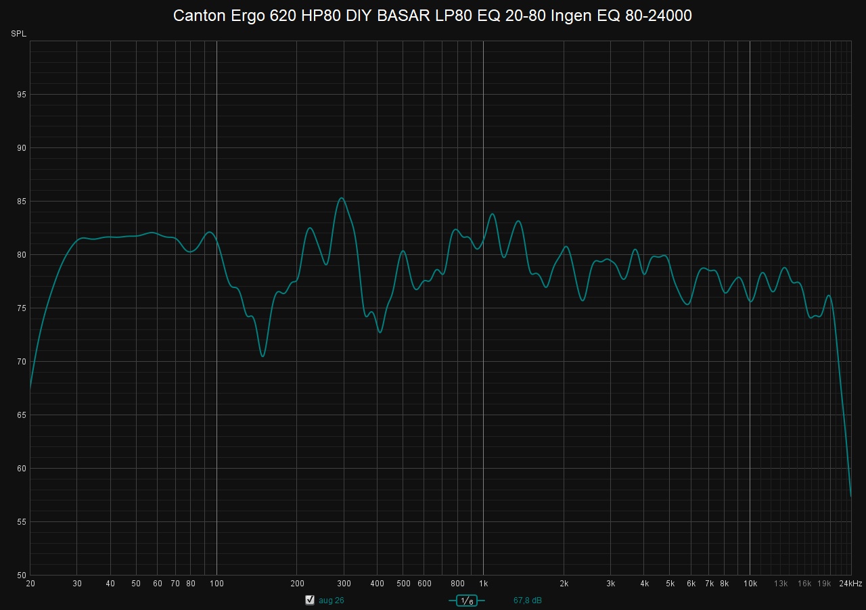The width and height of the screenshot is (866, 610).
Task: Click the 7k frequency axis label
Action: (709, 584)
